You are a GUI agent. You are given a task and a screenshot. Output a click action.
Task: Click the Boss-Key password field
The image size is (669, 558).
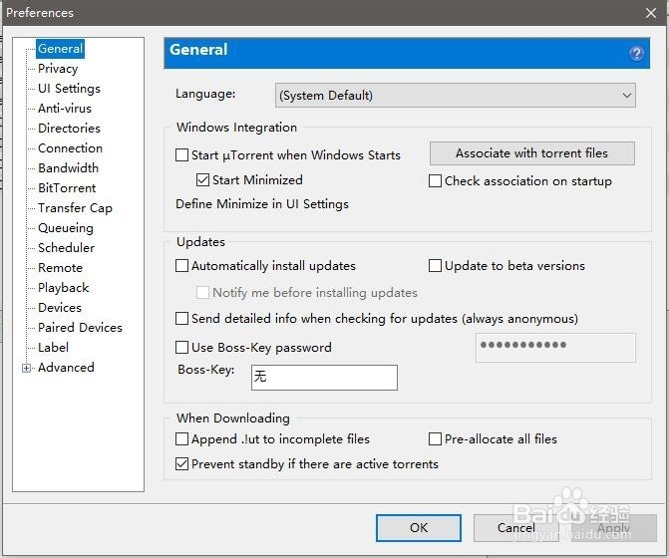555,348
